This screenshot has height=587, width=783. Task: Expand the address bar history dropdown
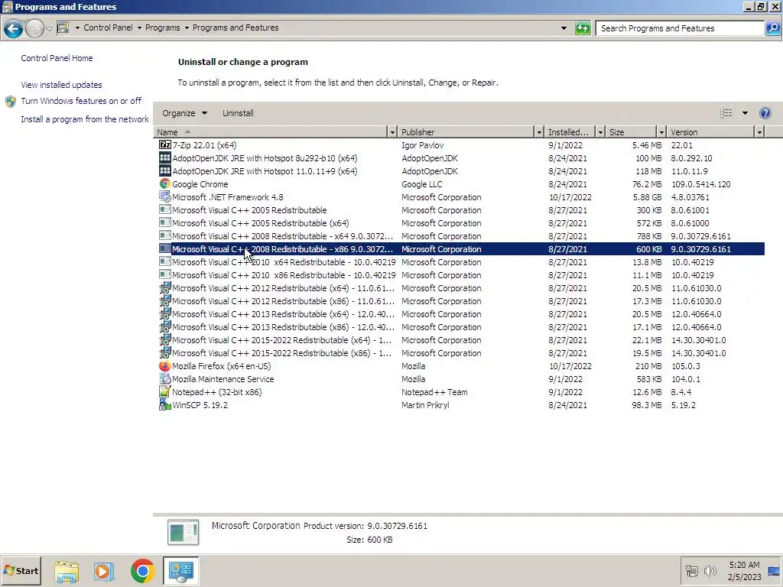tap(564, 28)
